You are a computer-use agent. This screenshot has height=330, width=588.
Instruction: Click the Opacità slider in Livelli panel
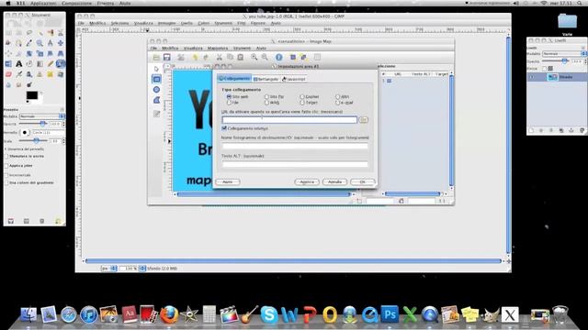(556, 61)
